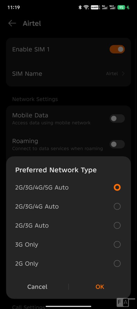Tap the green battery indicator showing 95
The height and width of the screenshot is (309, 137).
[121, 8]
